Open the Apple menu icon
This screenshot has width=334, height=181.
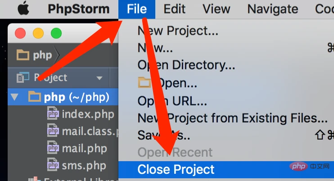pos(23,8)
